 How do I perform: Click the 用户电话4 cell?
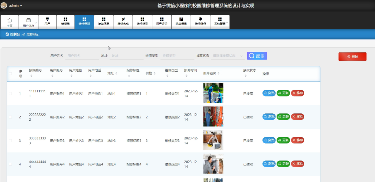[96, 164]
